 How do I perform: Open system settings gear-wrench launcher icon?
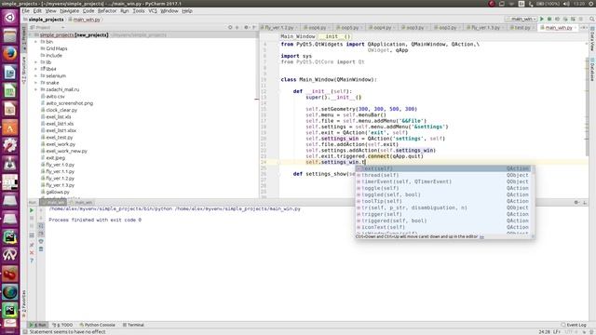[10, 145]
